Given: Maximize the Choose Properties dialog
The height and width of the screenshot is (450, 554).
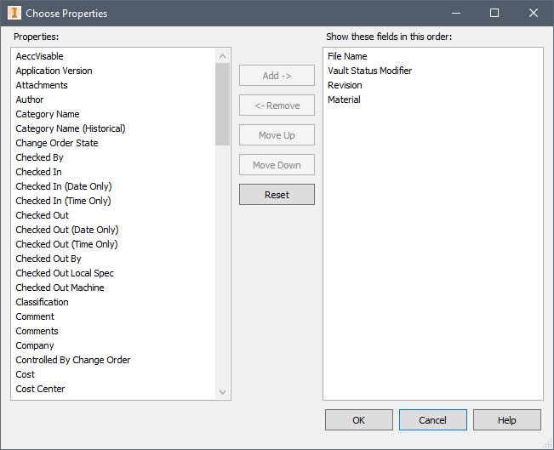Looking at the screenshot, I should [x=494, y=13].
